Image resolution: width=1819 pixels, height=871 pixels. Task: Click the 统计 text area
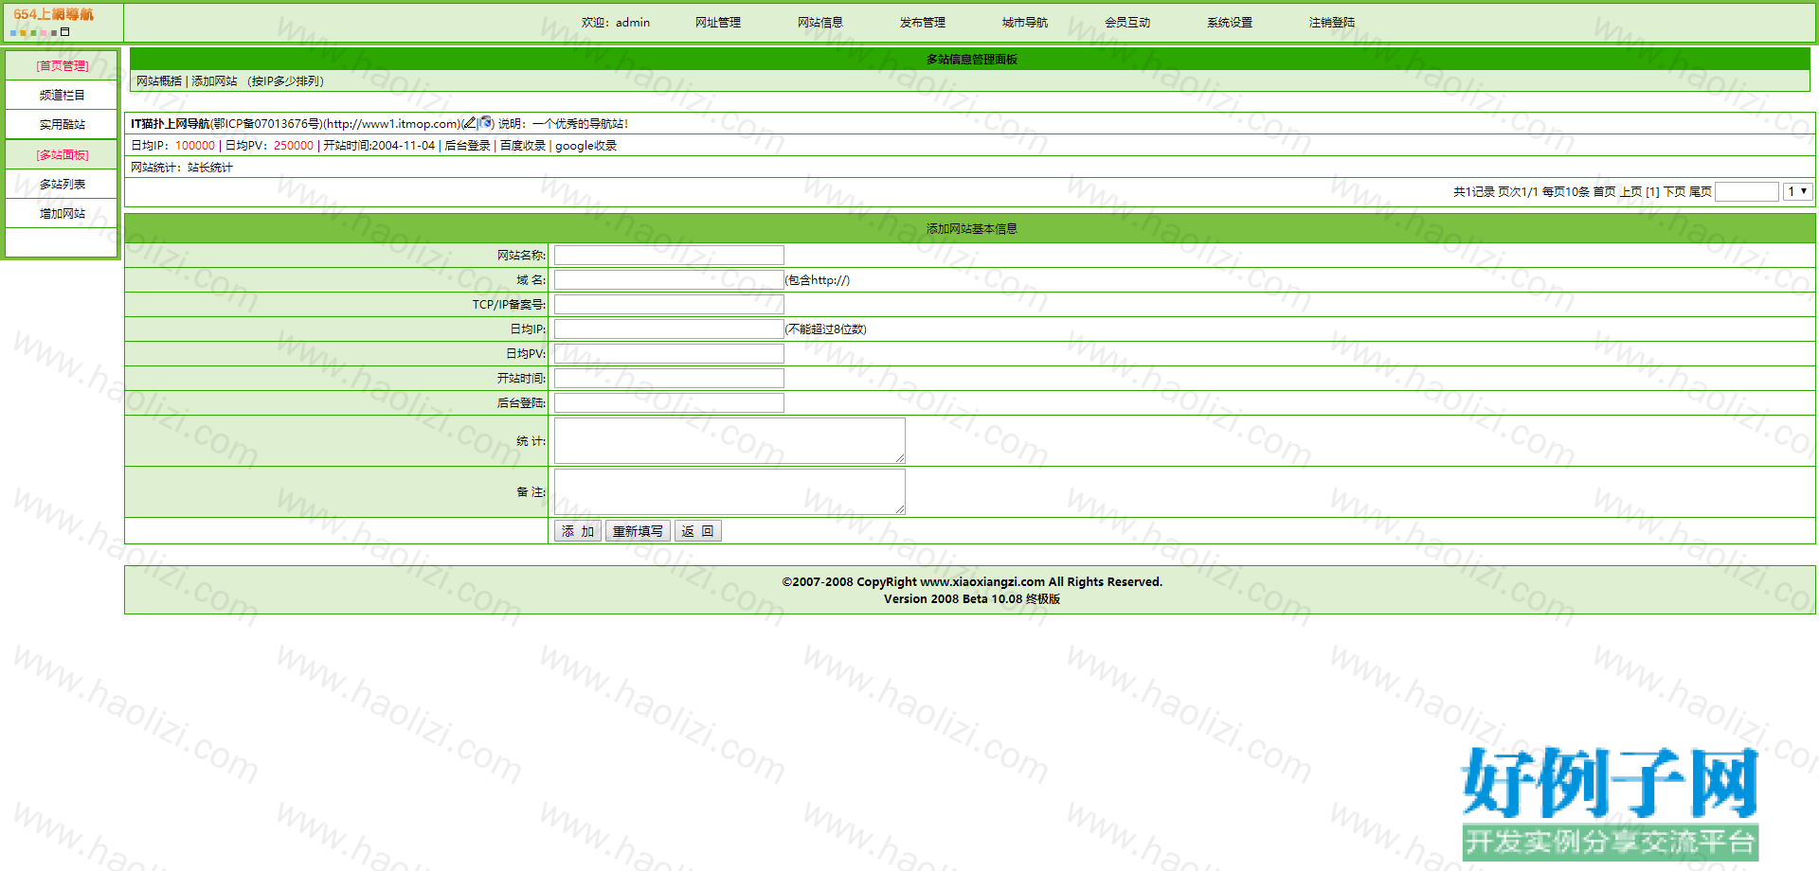(729, 441)
